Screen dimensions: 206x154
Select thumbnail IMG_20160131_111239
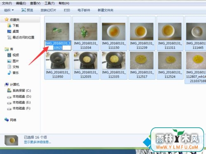pos(142,31)
